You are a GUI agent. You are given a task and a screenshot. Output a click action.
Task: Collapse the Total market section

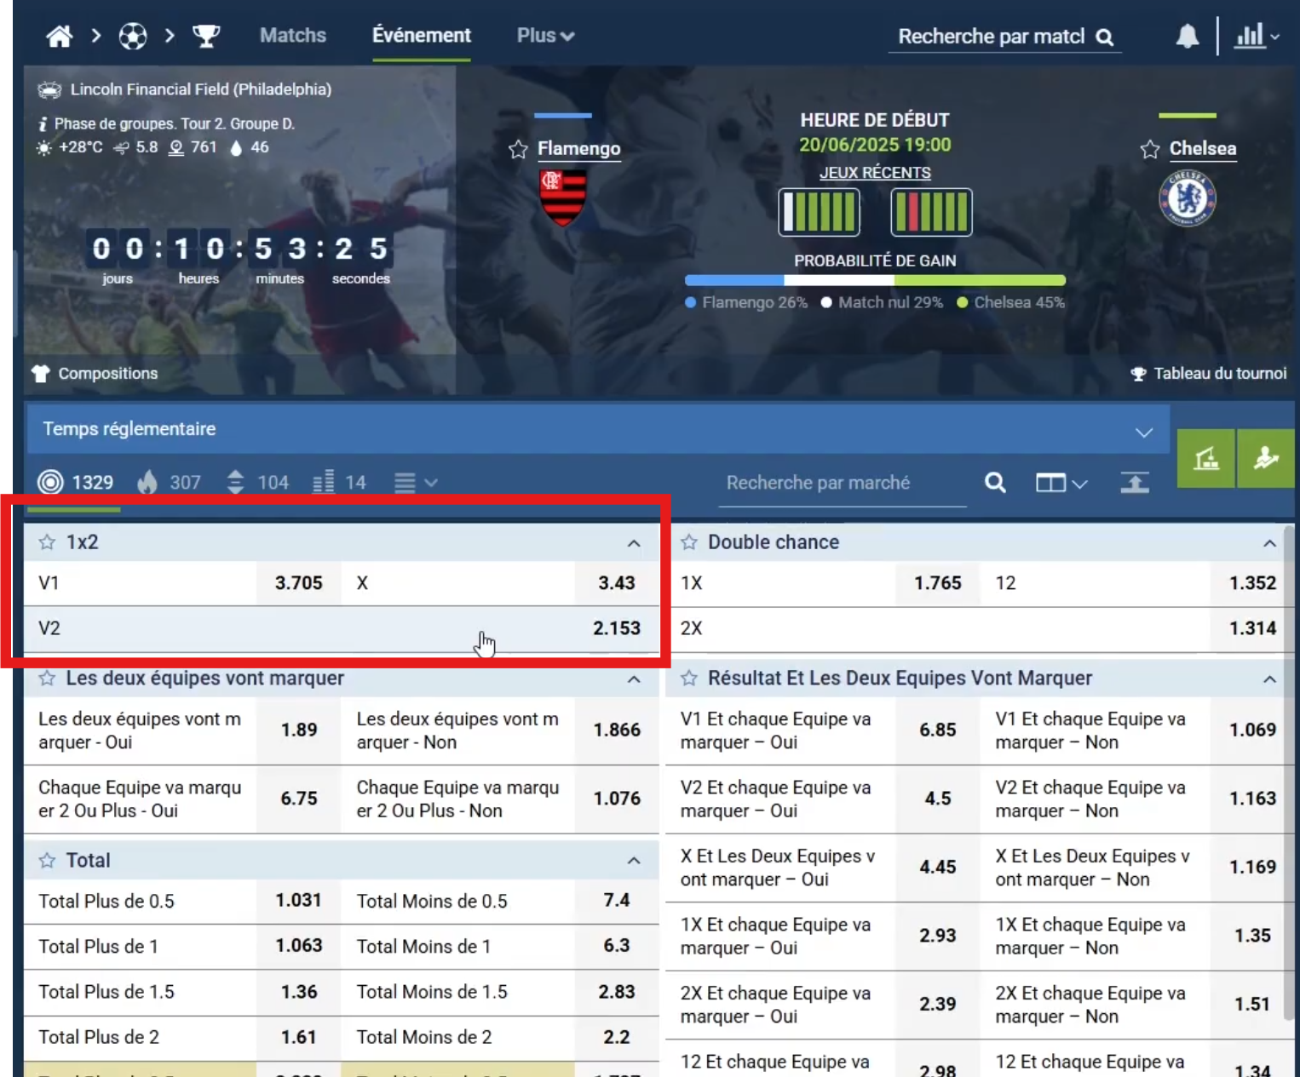634,861
